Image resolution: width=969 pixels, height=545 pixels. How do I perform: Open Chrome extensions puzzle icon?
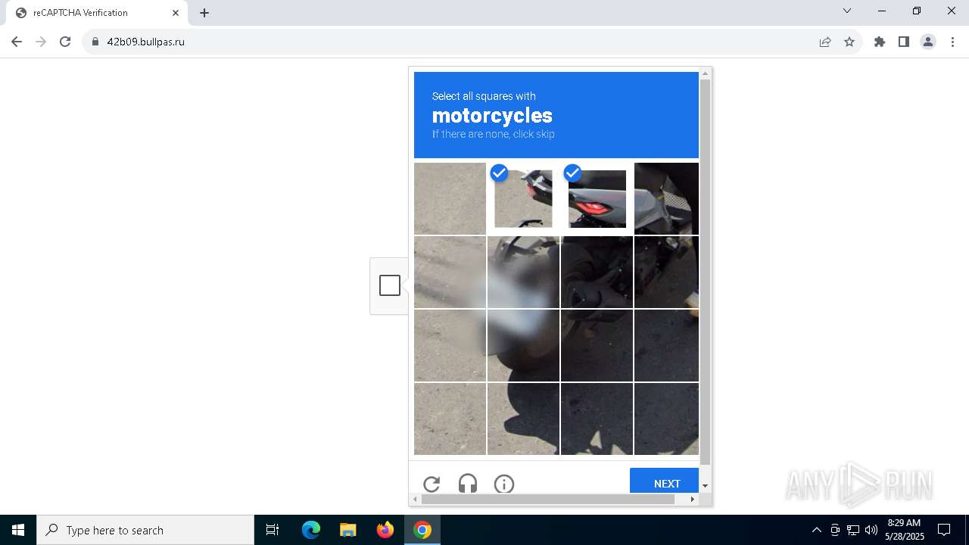[x=880, y=42]
